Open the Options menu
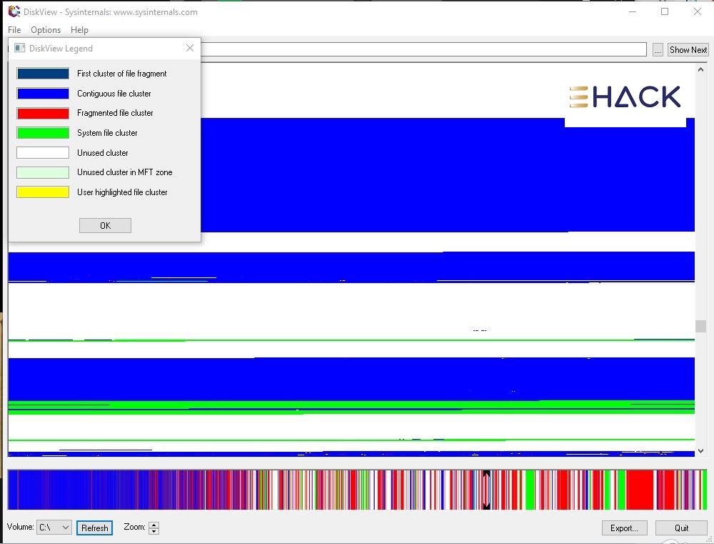 coord(46,29)
